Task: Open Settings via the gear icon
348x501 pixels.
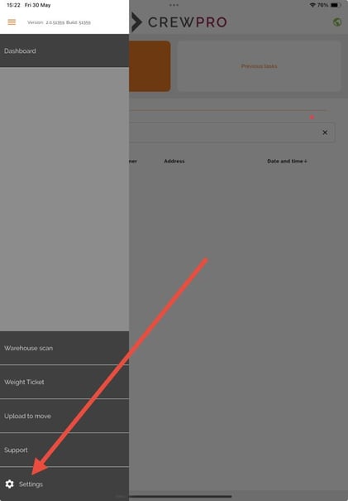Action: tap(10, 484)
